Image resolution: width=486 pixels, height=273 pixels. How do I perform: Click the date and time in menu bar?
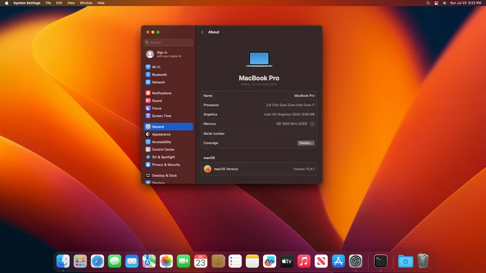pyautogui.click(x=466, y=3)
